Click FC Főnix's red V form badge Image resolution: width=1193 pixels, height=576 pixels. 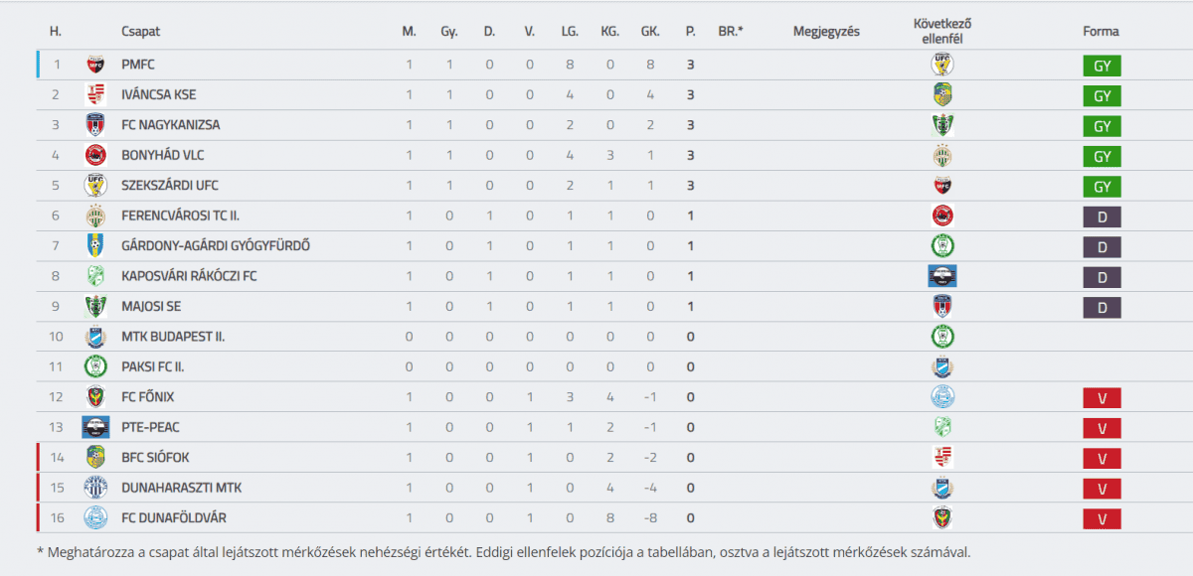[x=1102, y=398]
